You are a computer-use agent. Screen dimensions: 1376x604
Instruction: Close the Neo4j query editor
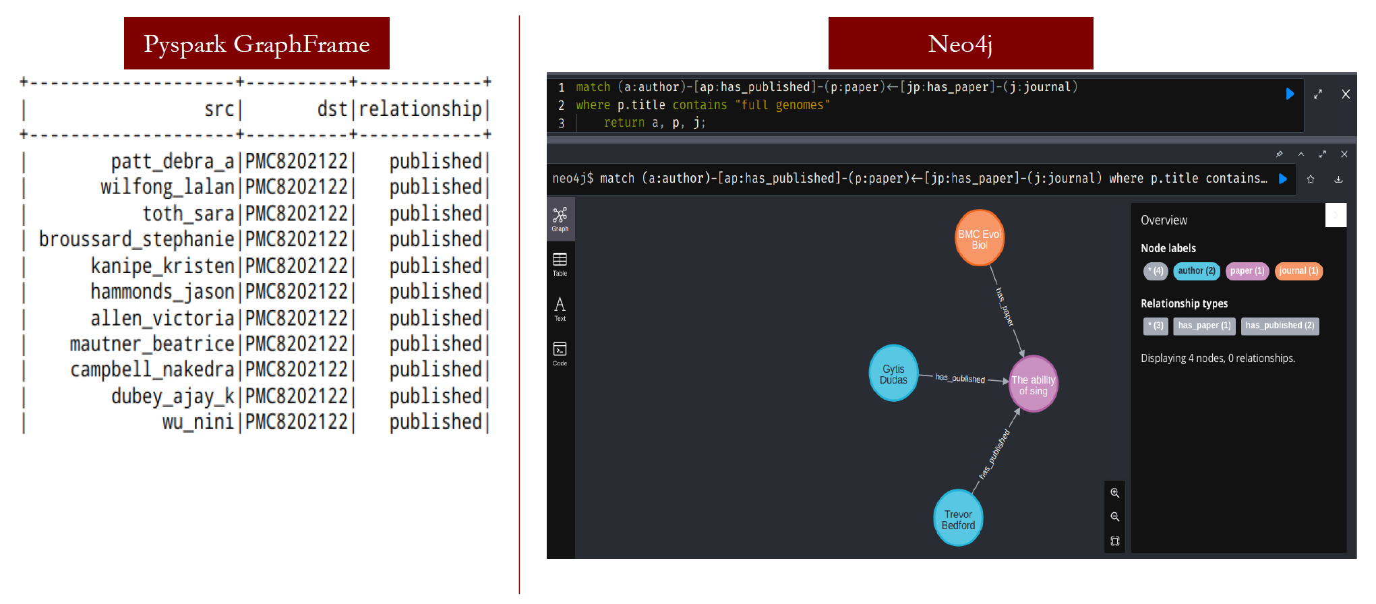1346,94
